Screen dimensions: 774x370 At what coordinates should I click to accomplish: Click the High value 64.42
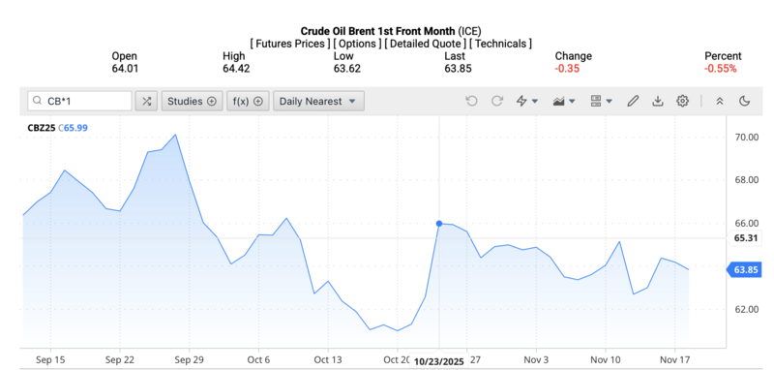click(x=236, y=69)
